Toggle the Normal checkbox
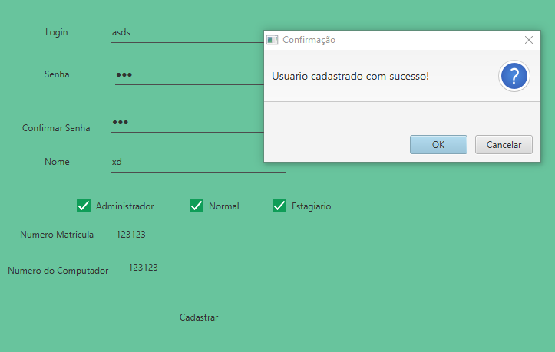The height and width of the screenshot is (352, 555). pyautogui.click(x=197, y=206)
